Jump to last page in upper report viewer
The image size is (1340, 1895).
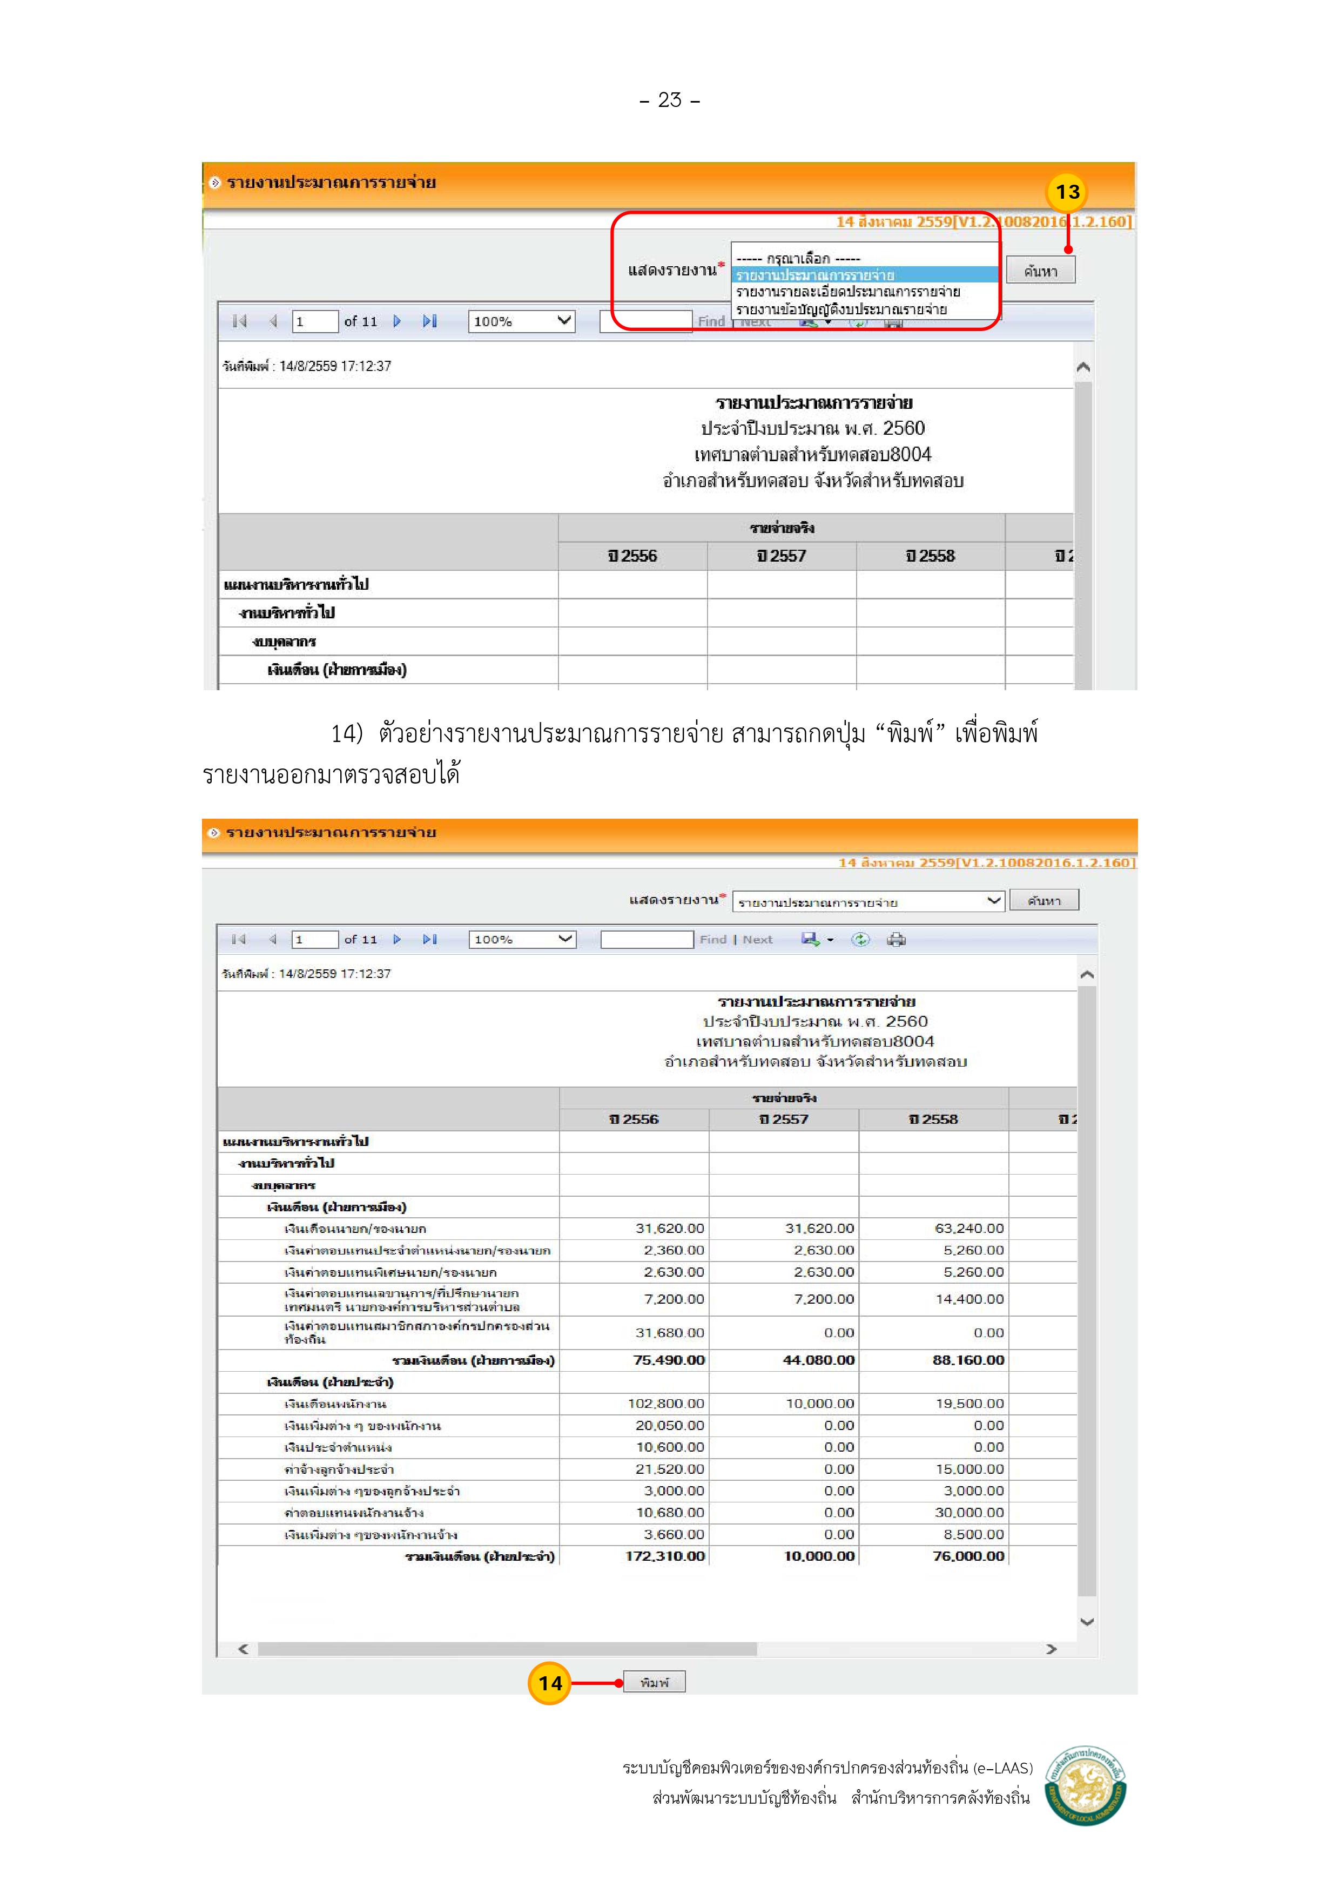point(429,321)
